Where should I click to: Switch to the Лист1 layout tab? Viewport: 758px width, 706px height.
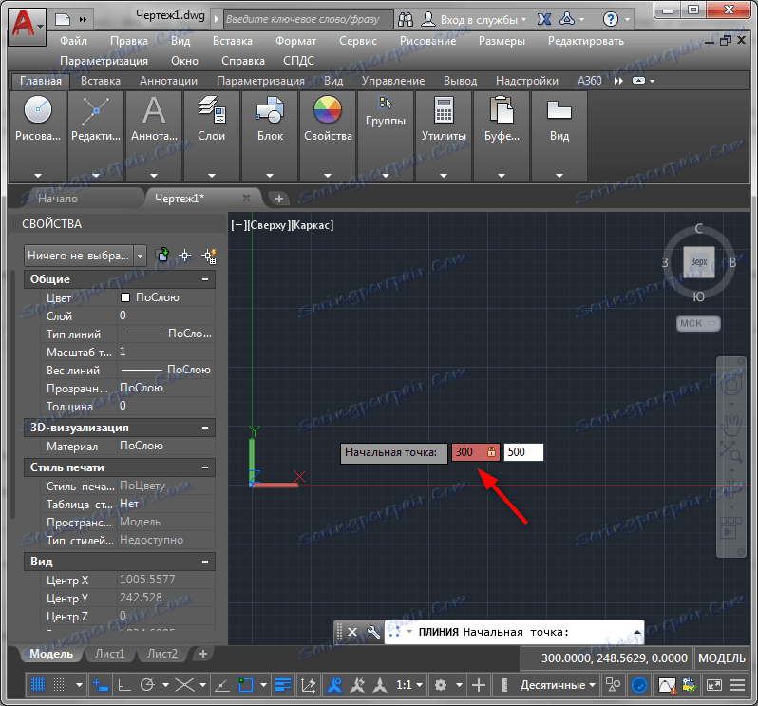point(110,654)
